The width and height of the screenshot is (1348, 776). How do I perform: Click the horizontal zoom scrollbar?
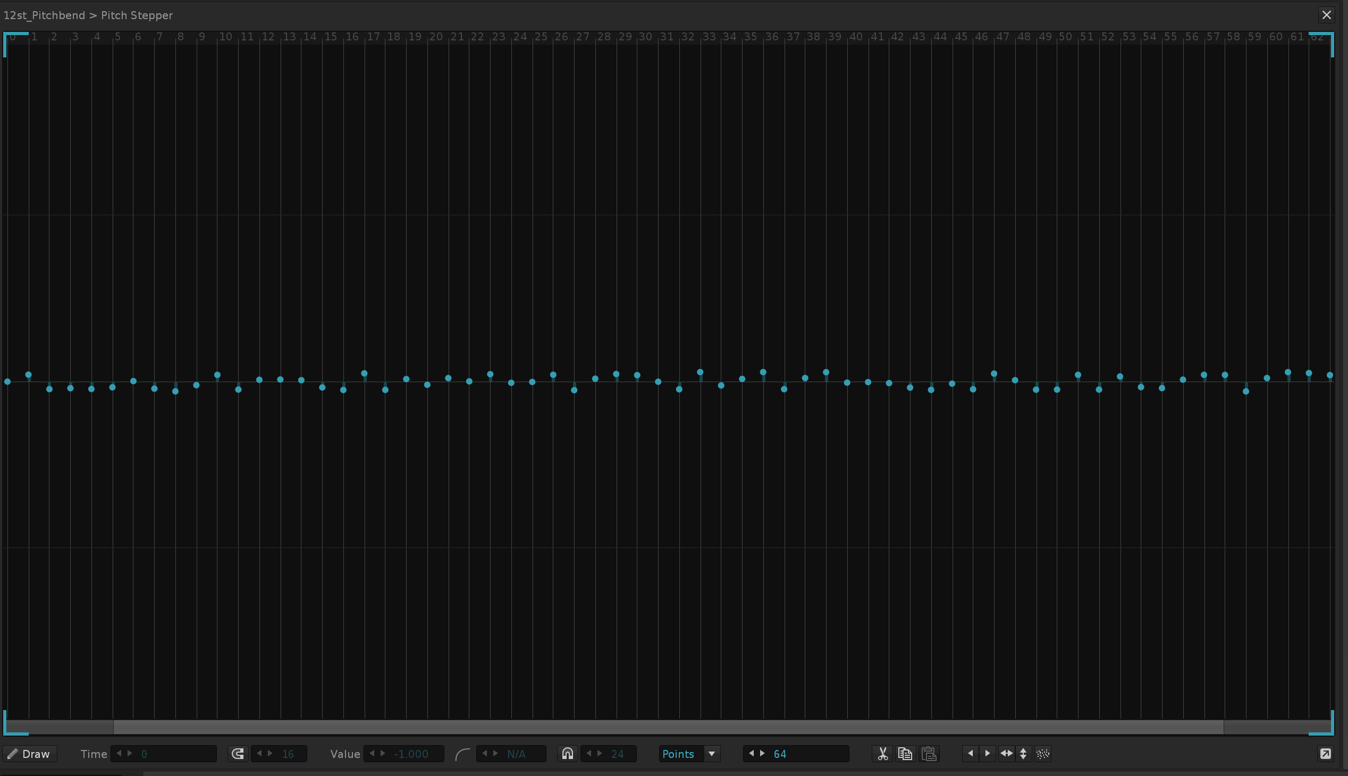pyautogui.click(x=668, y=727)
